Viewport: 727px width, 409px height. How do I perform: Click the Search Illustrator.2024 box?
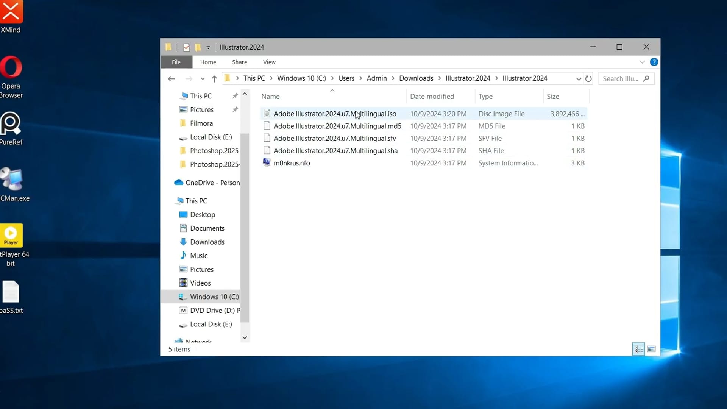click(626, 79)
